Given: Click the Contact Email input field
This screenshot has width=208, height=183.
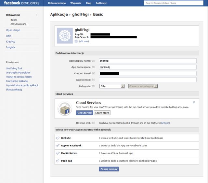Looking at the screenshot, I should point(148,73).
